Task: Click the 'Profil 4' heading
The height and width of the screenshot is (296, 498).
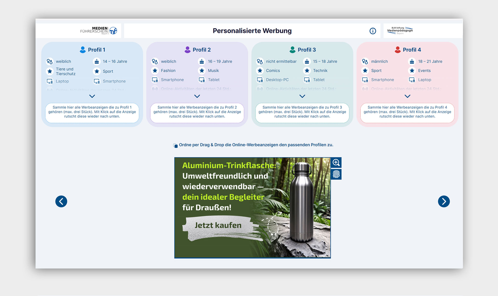Action: point(412,50)
